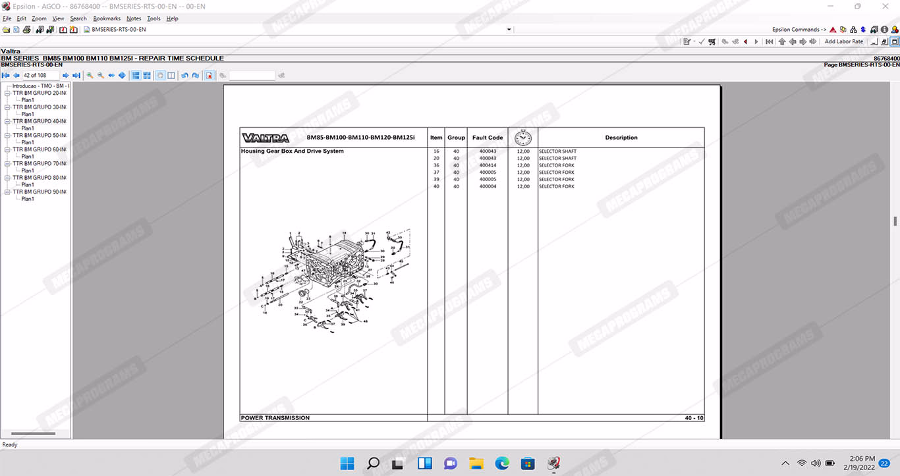The height and width of the screenshot is (476, 900).
Task: Open the Tools menu
Action: (x=154, y=18)
